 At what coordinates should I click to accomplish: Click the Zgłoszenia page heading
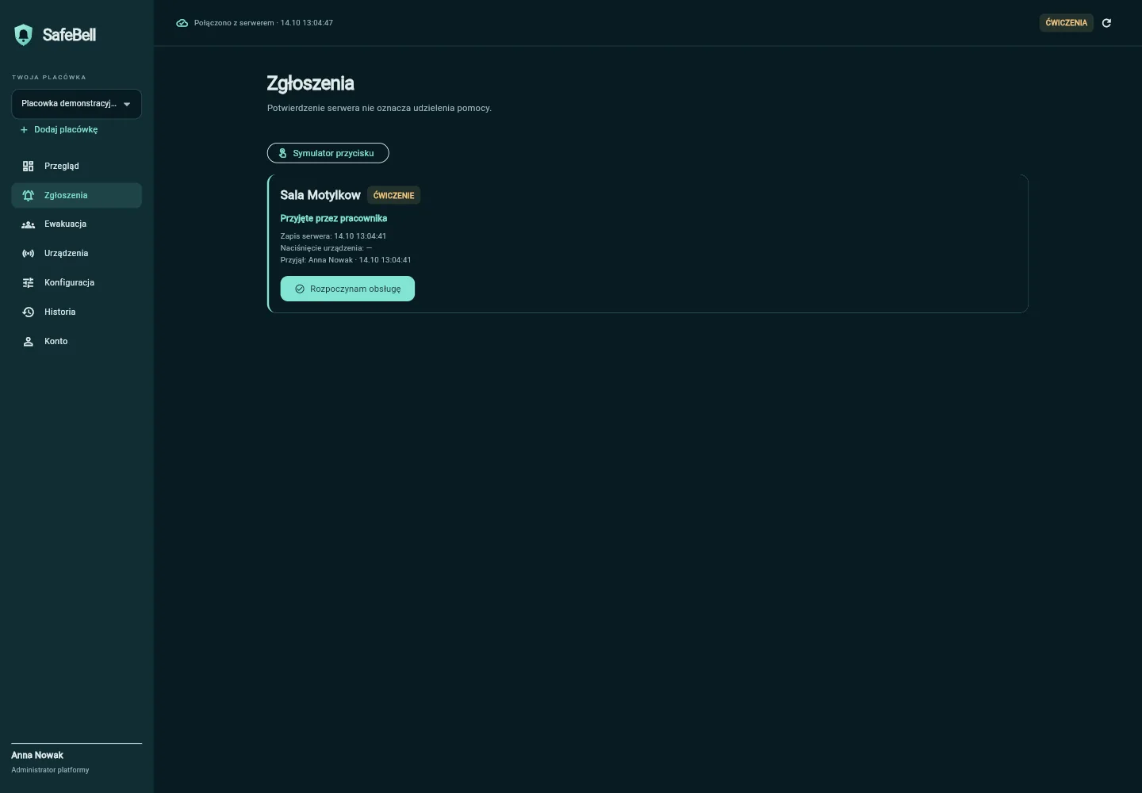311,84
